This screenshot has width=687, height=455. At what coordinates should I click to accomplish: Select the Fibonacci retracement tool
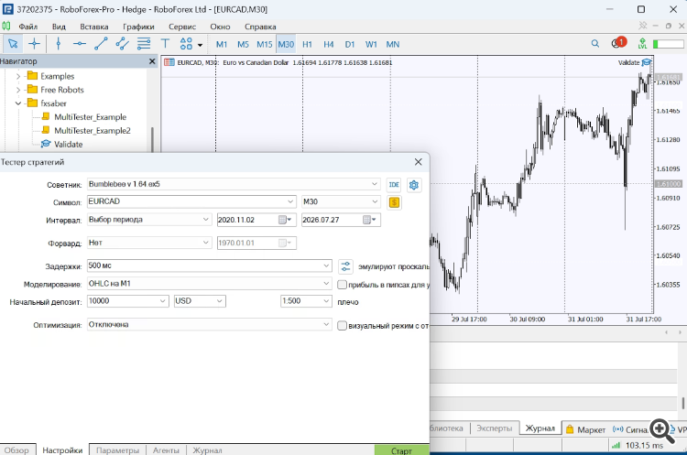coord(144,44)
